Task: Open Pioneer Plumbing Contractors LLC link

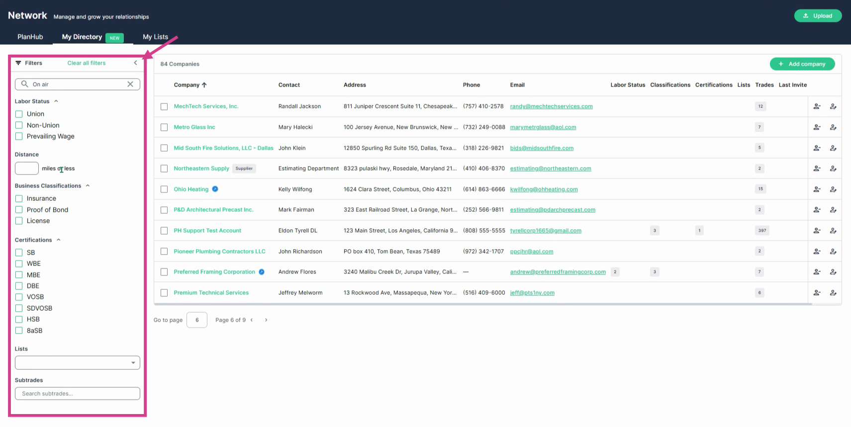Action: click(x=219, y=252)
